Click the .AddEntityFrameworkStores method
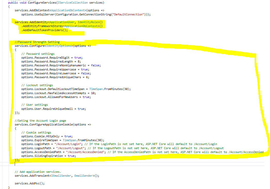Viewport: 270px width, 189px height. click(42, 26)
